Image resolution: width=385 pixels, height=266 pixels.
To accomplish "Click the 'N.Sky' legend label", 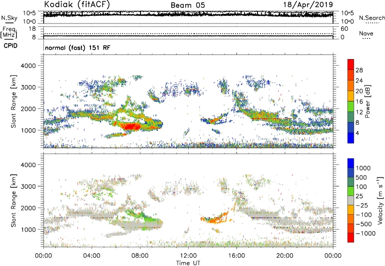I will click(9, 18).
